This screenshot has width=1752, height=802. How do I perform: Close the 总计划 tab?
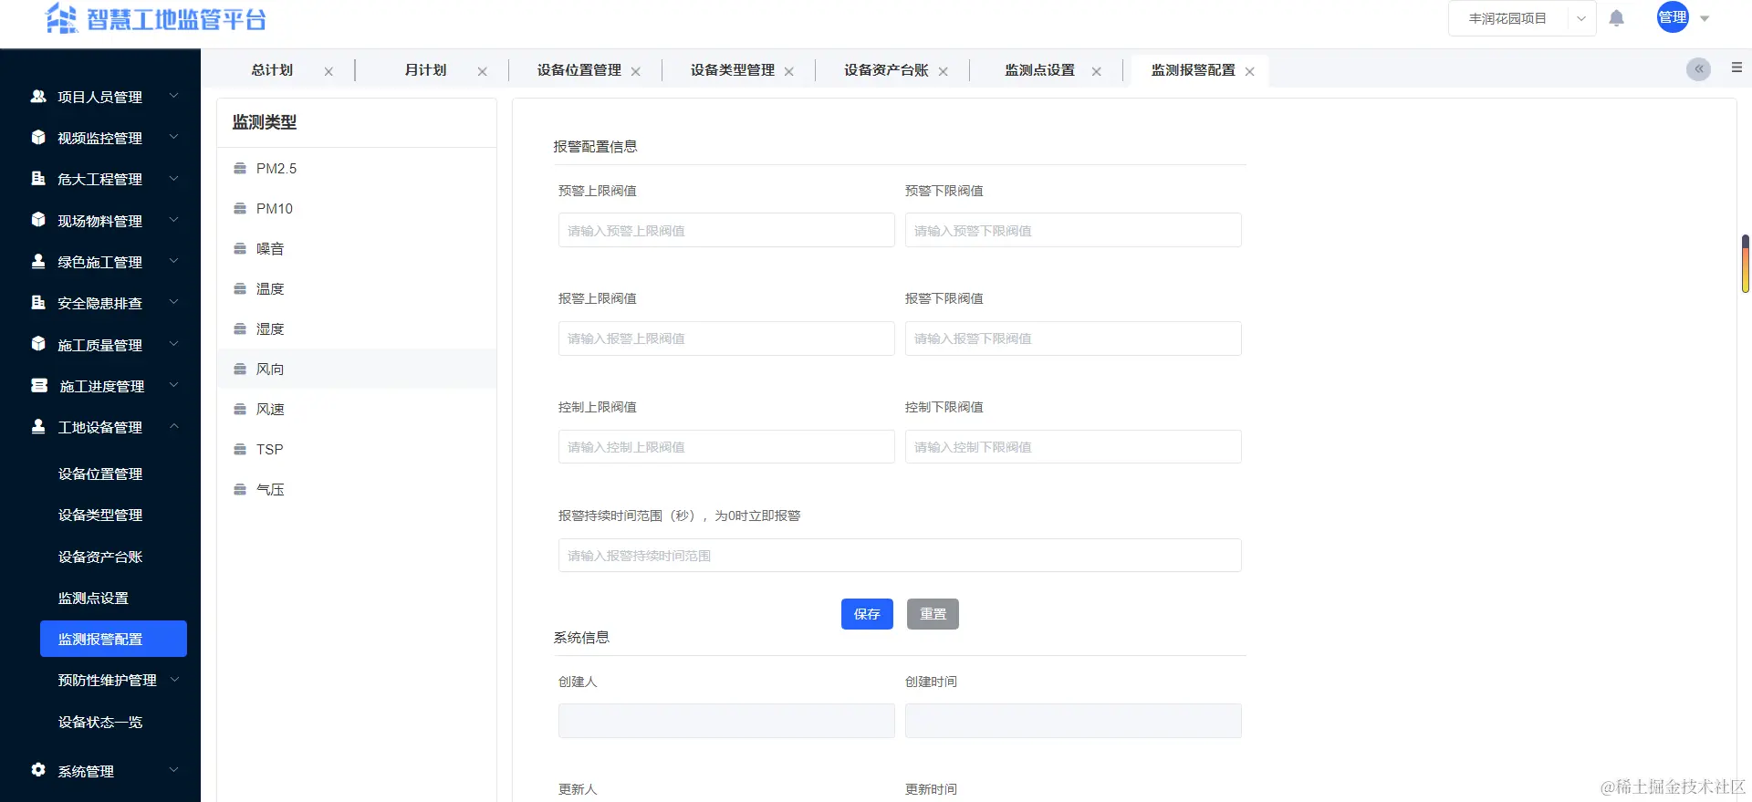(328, 71)
